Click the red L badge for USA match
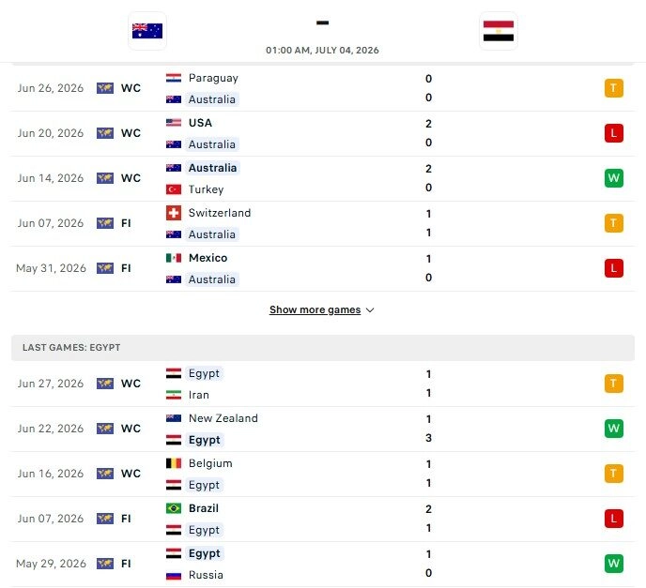Image resolution: width=646 pixels, height=588 pixels. tap(613, 133)
